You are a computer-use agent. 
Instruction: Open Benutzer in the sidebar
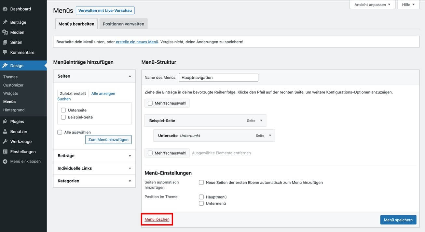[19, 132]
